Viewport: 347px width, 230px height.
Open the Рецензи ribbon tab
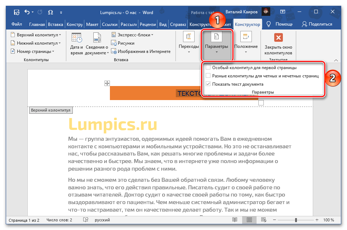click(148, 24)
